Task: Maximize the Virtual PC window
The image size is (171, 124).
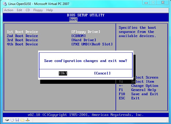Action: (x=153, y=3)
